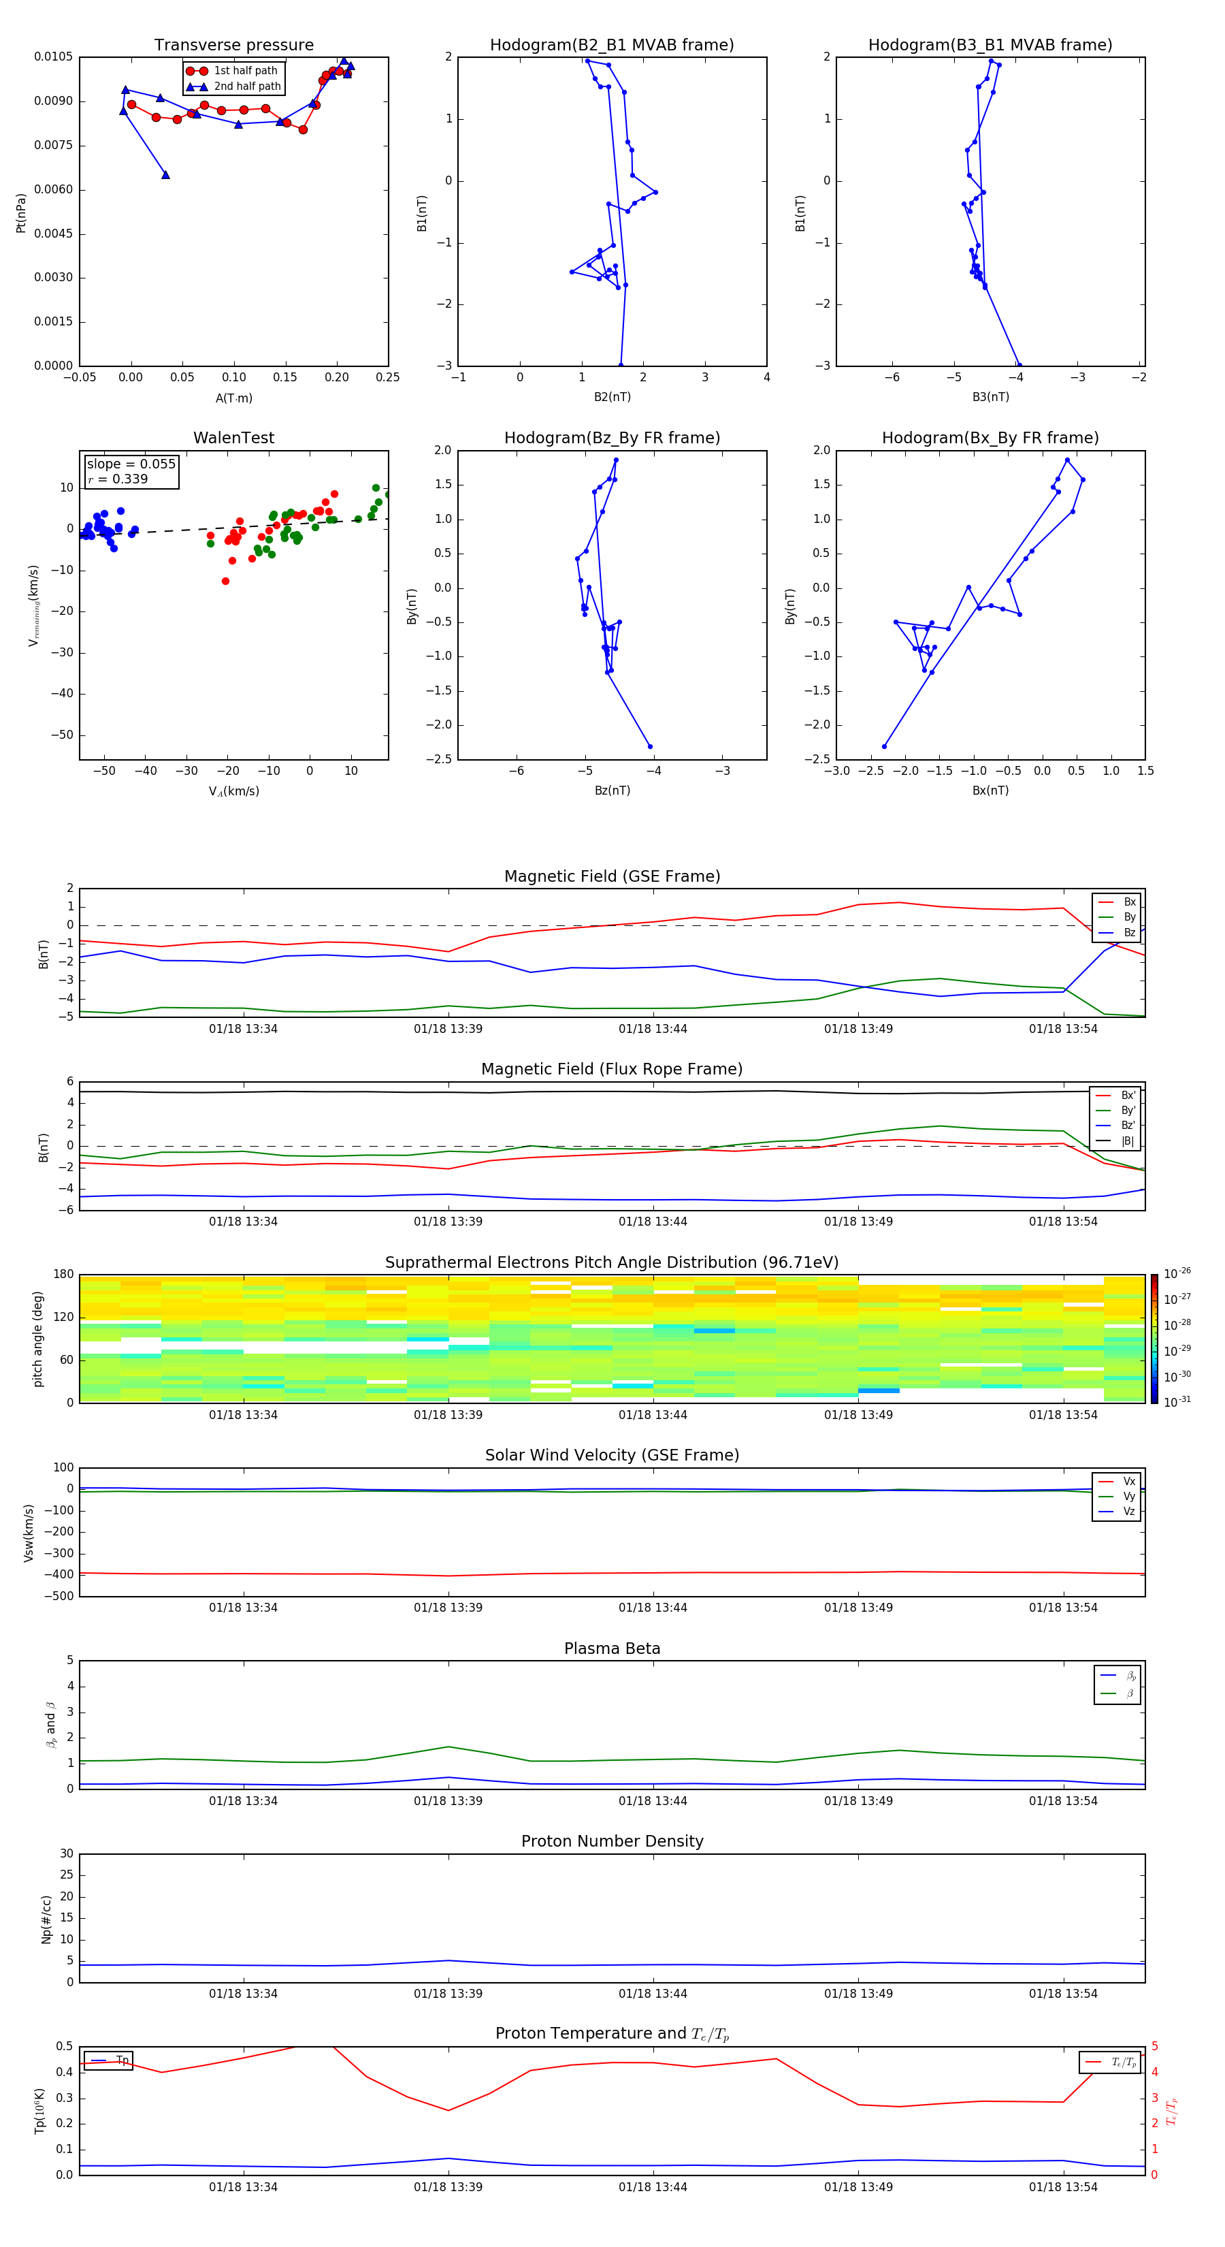Click the 'Pt(nPa)' y-axis label

point(21,212)
